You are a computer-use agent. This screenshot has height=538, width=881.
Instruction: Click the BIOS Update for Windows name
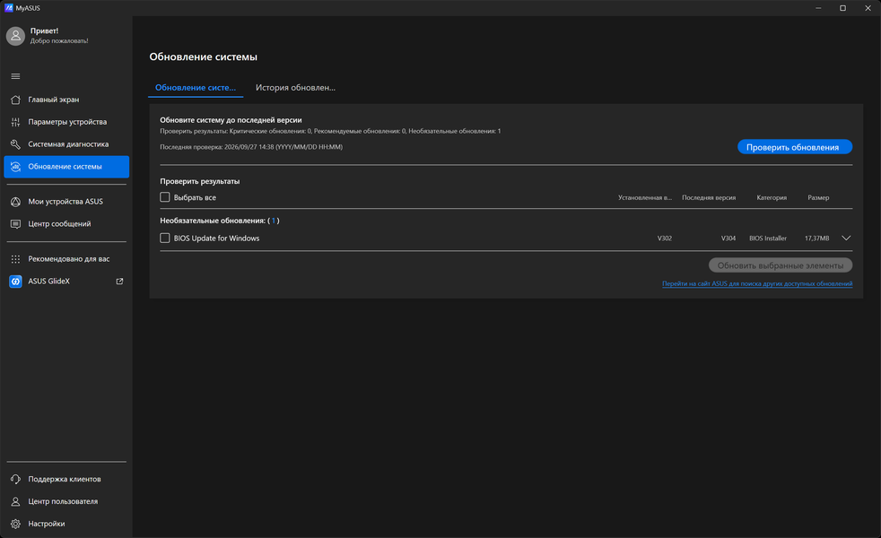point(216,239)
